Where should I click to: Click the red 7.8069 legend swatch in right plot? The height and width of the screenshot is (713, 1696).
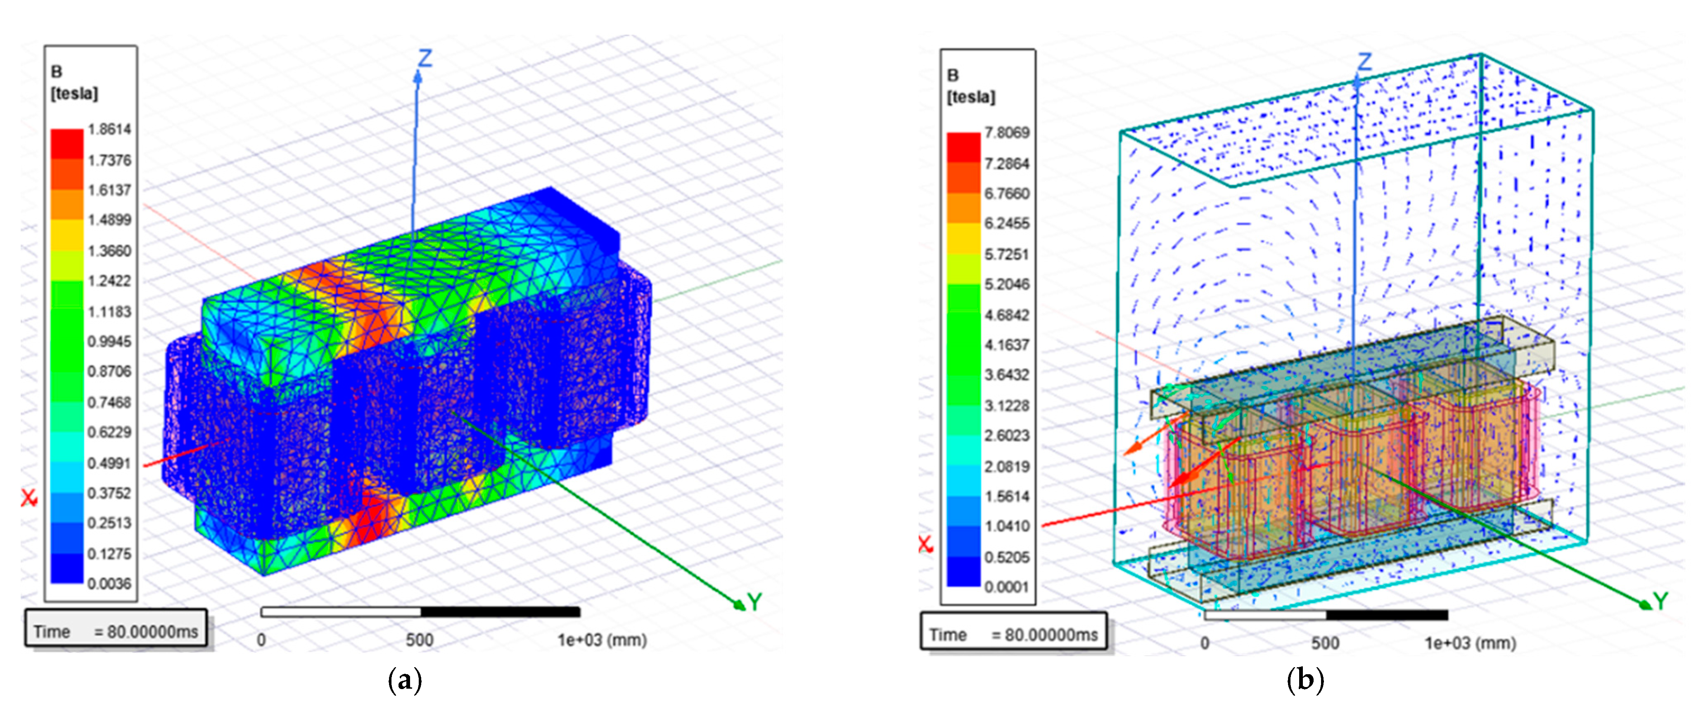[x=963, y=146]
